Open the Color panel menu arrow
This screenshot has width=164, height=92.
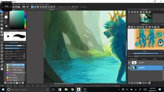25,10
